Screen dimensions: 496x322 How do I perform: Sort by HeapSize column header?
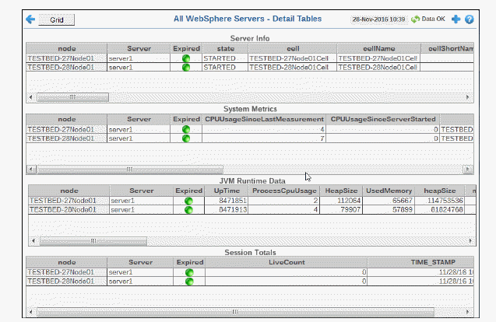[x=341, y=191]
